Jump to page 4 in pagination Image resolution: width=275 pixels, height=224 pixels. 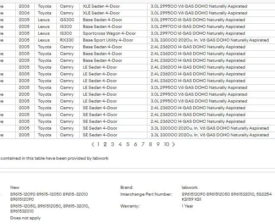tap(120, 144)
